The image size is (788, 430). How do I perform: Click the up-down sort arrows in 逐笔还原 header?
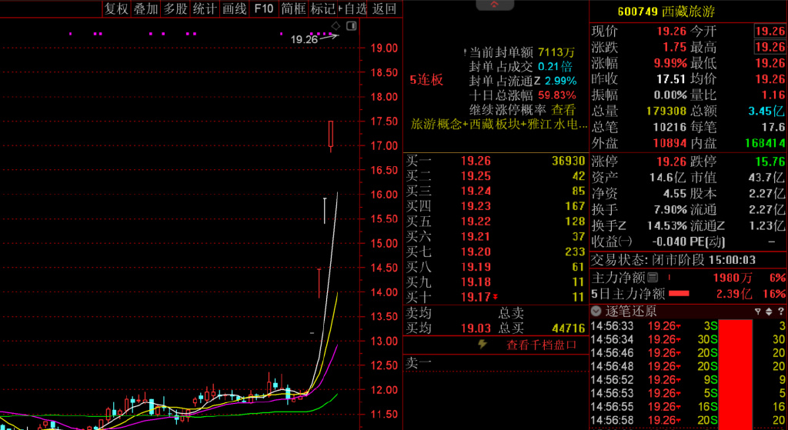click(769, 312)
